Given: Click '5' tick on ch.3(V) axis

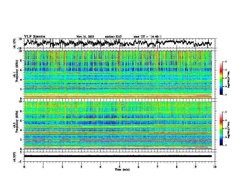Looking at the screenshot, I should tap(21, 152).
